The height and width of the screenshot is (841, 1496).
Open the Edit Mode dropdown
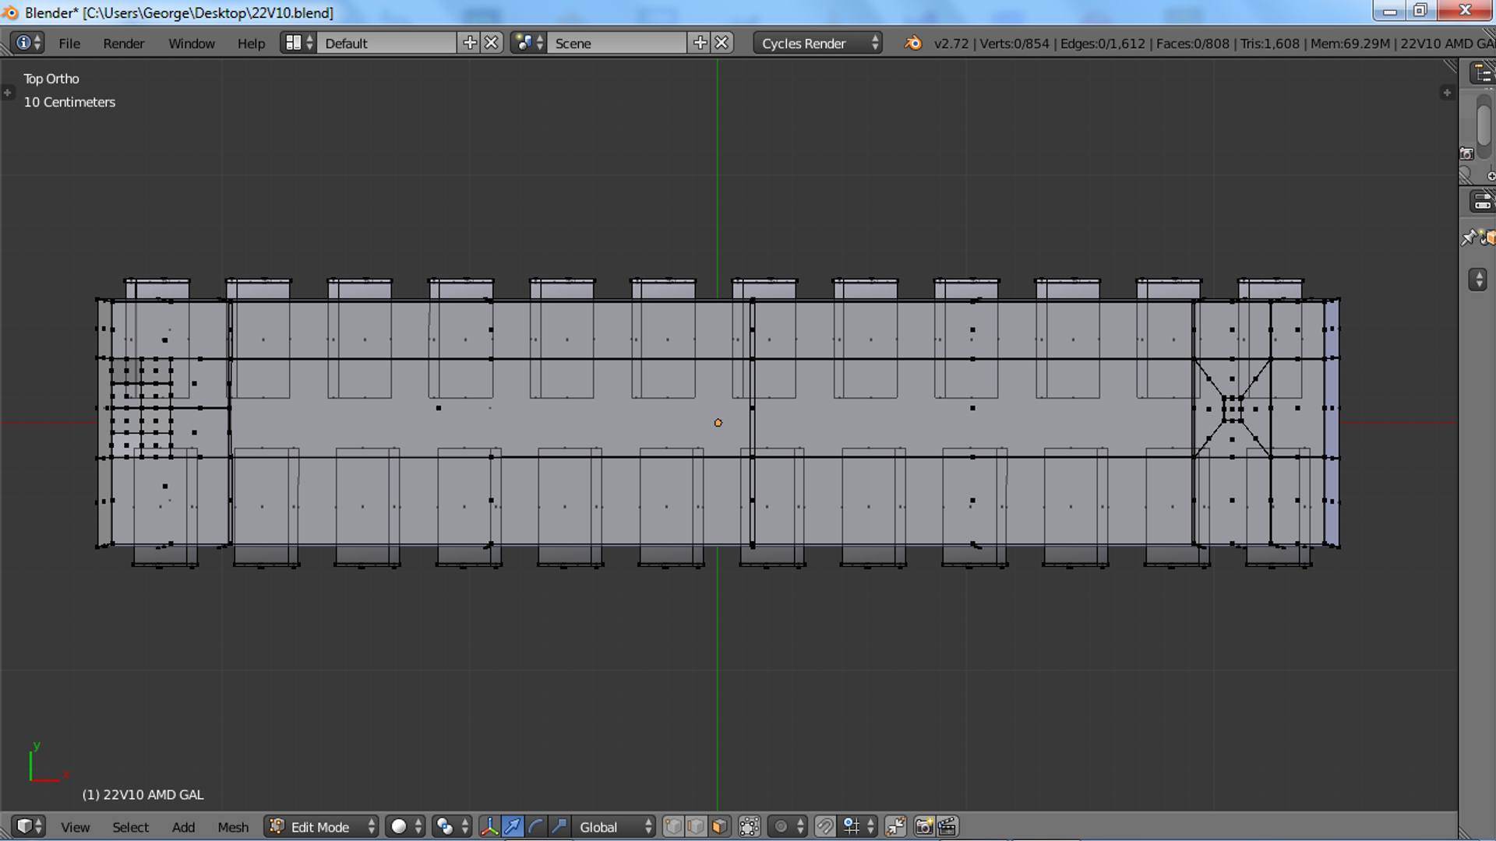pos(322,827)
